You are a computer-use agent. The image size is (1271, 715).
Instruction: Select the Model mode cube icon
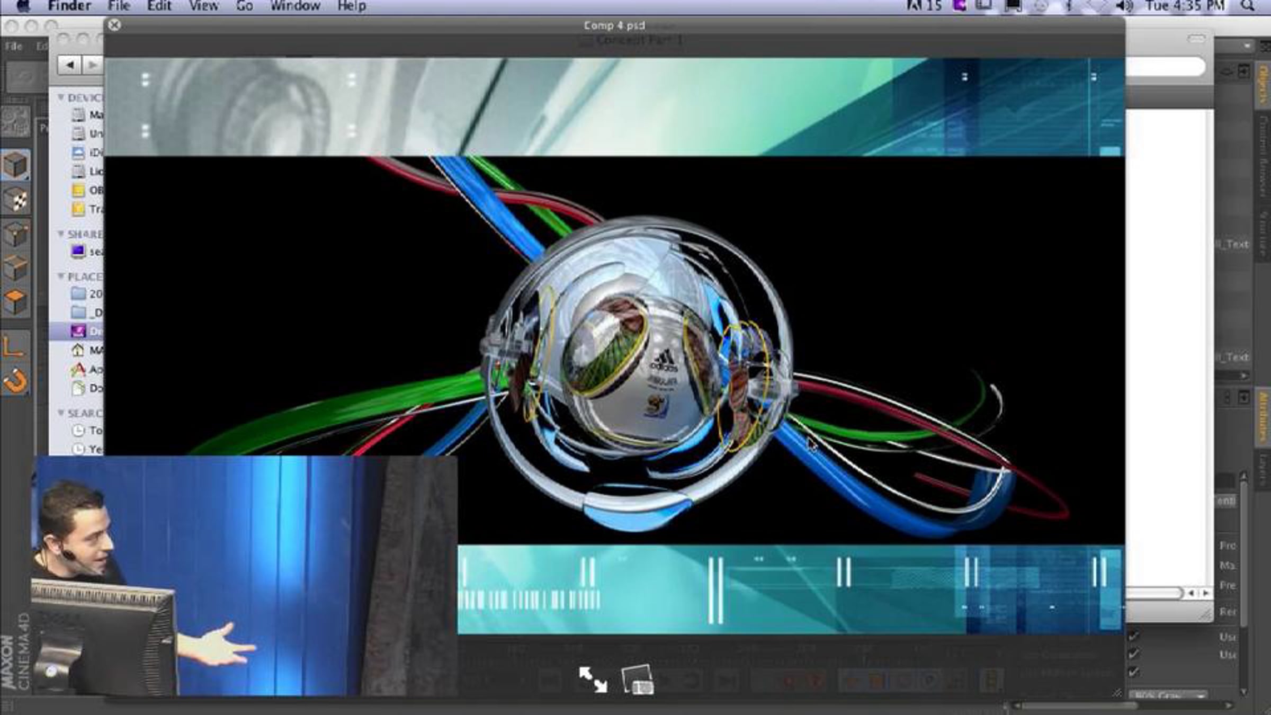15,165
